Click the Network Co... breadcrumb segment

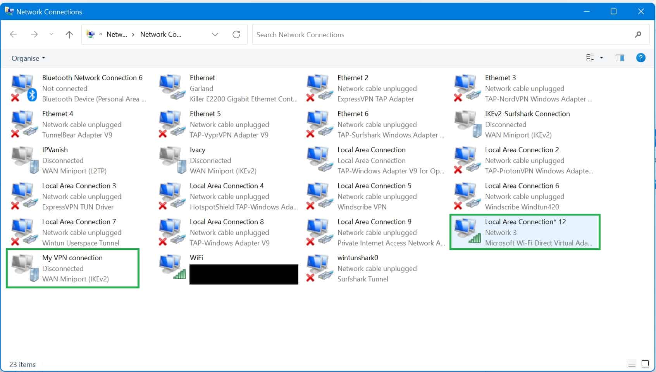[161, 34]
